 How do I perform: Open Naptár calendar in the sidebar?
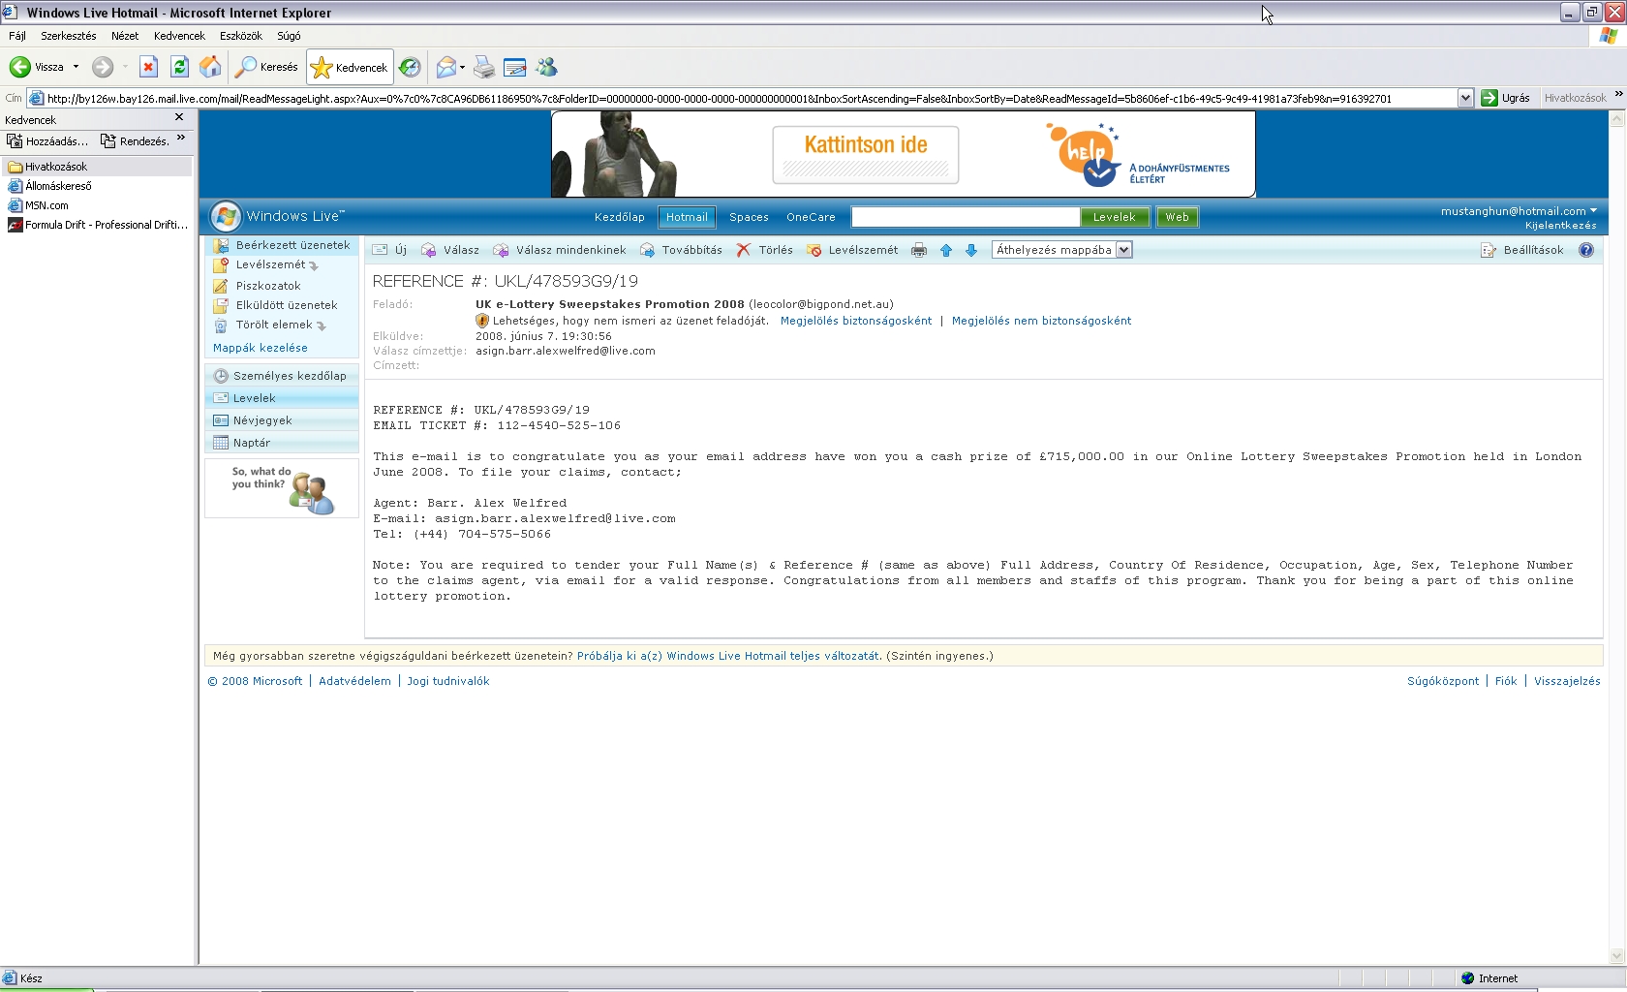[282, 443]
